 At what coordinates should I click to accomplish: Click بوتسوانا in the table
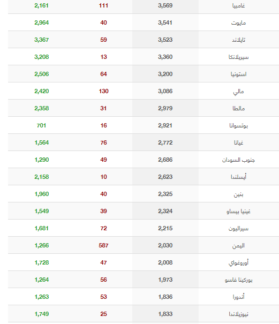pyautogui.click(x=238, y=126)
